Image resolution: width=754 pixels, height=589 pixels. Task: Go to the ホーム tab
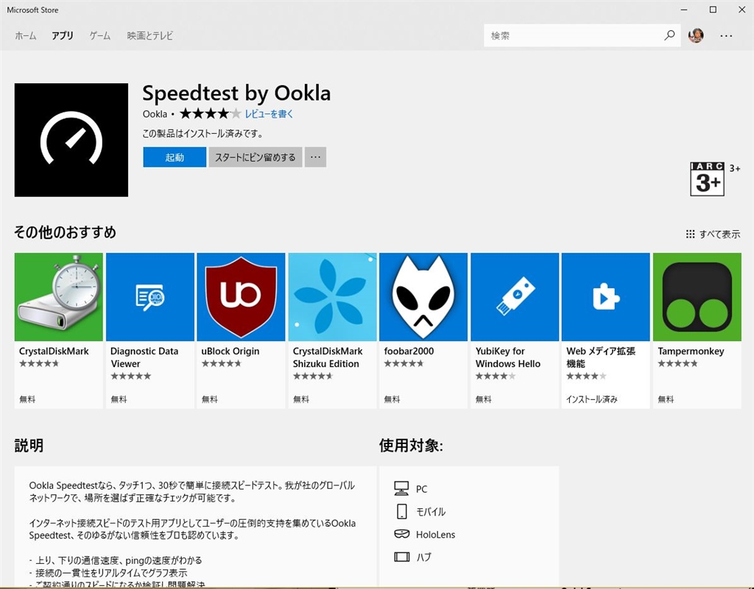click(x=26, y=35)
